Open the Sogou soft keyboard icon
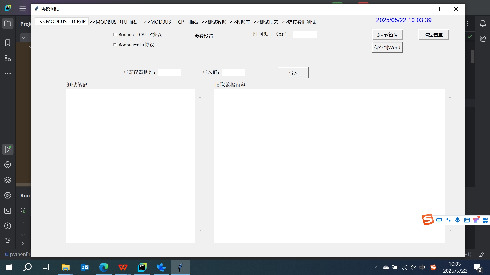 point(467,220)
